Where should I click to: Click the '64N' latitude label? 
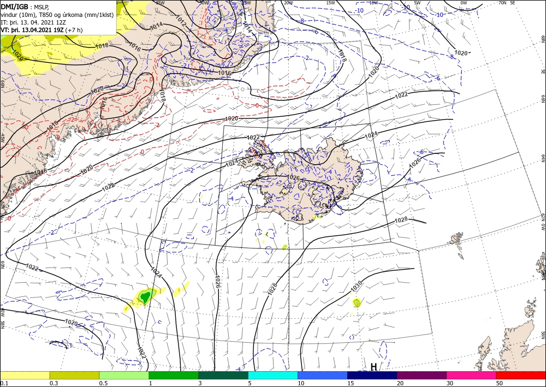pyautogui.click(x=543, y=158)
